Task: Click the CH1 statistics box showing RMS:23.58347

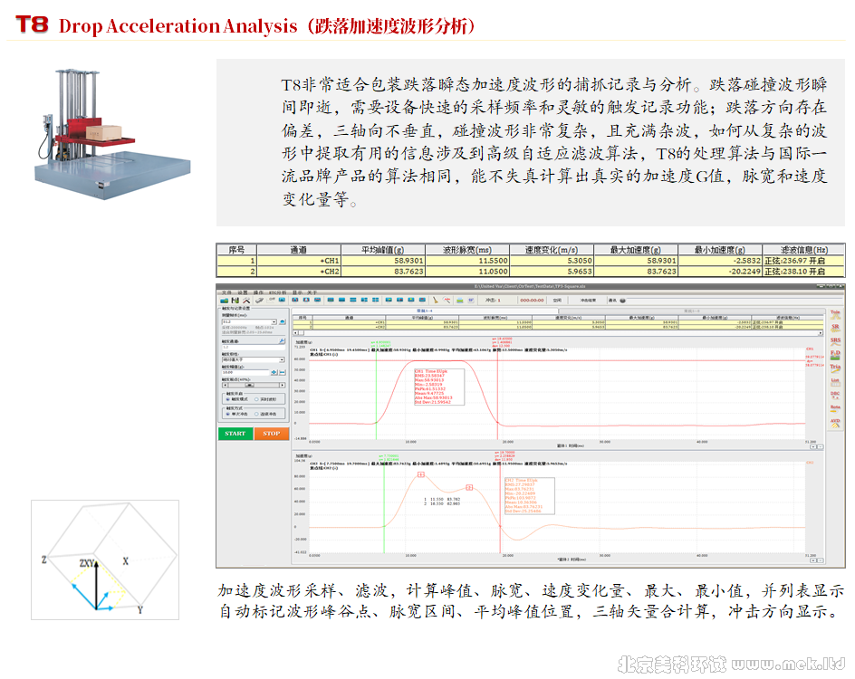Action: [x=439, y=387]
